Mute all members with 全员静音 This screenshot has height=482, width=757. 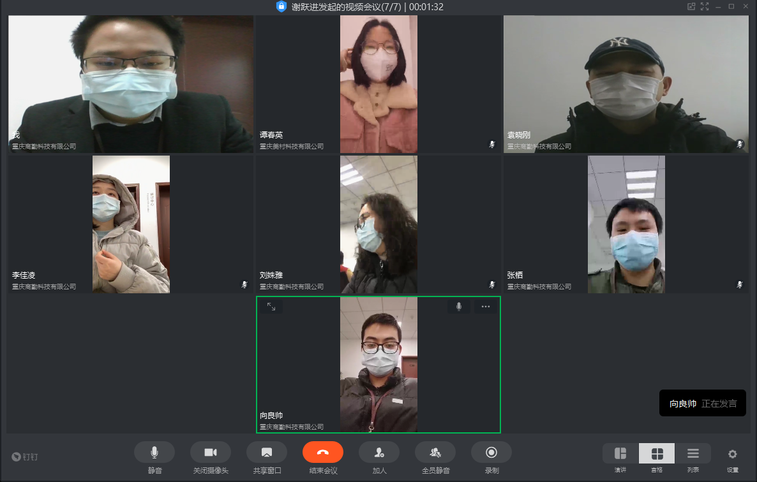[435, 452]
